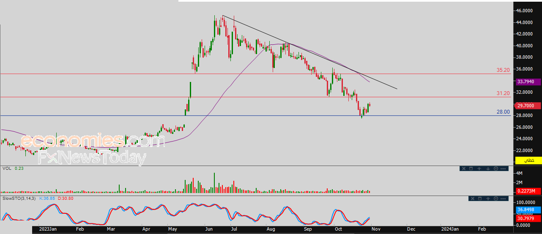Move the VOL panel up

tap(479, 169)
